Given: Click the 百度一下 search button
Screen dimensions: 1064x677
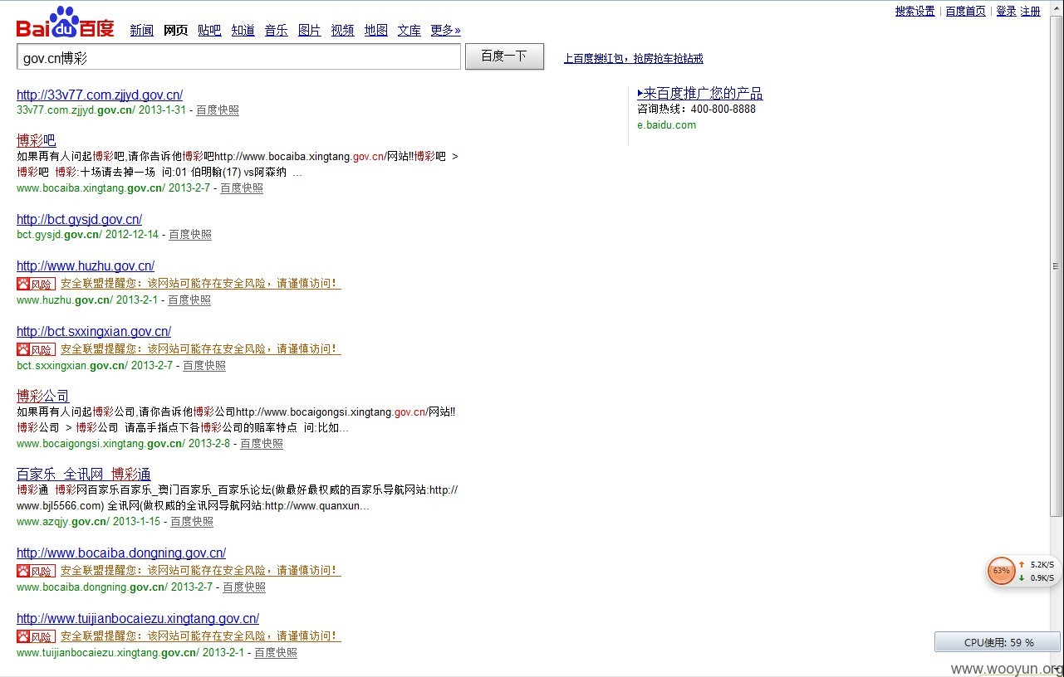Looking at the screenshot, I should [x=504, y=56].
